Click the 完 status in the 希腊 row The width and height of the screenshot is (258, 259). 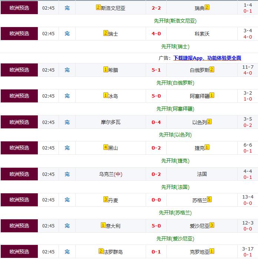(67, 70)
